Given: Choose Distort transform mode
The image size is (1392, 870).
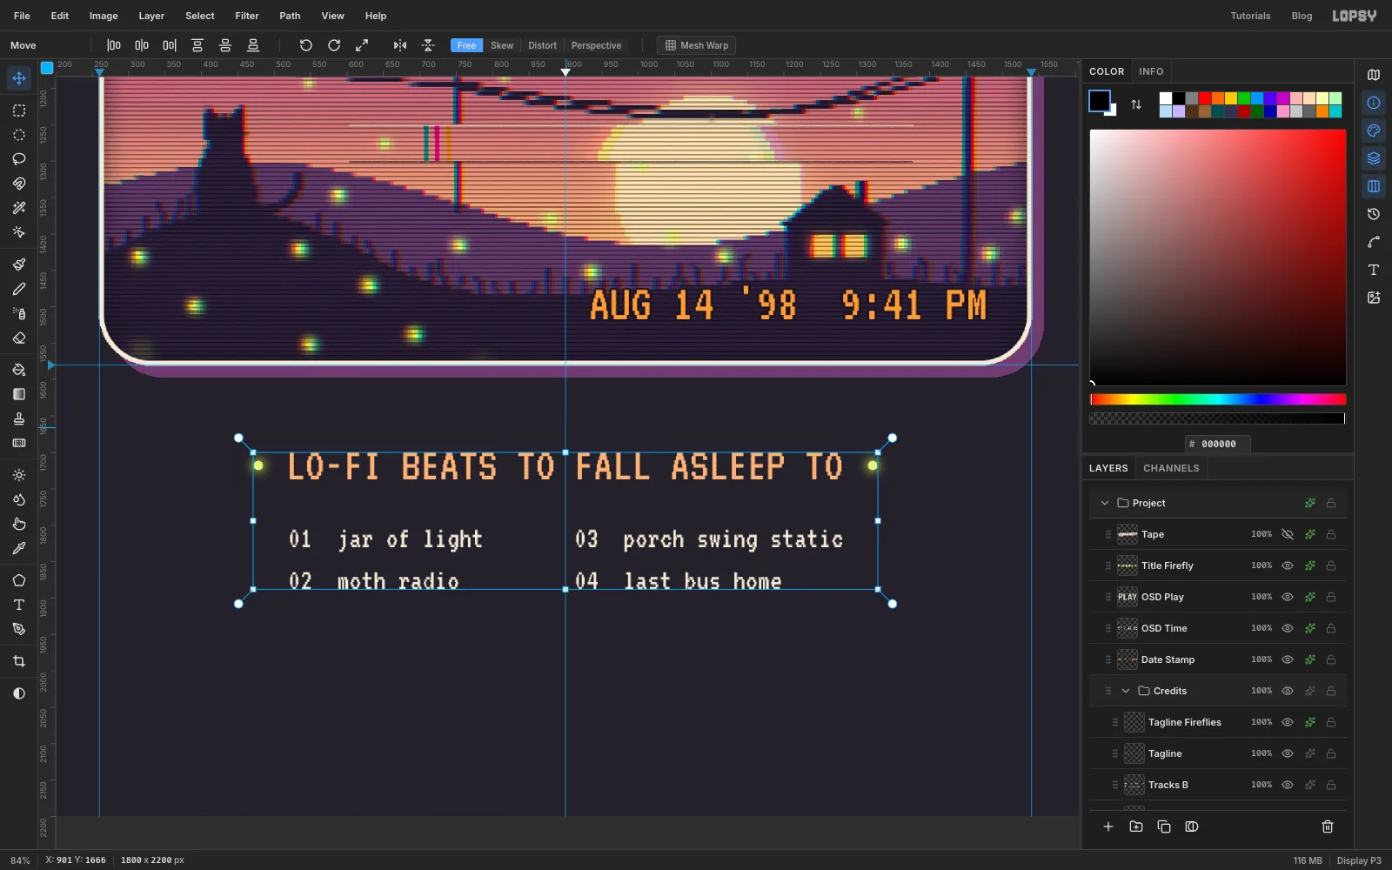Looking at the screenshot, I should point(542,45).
